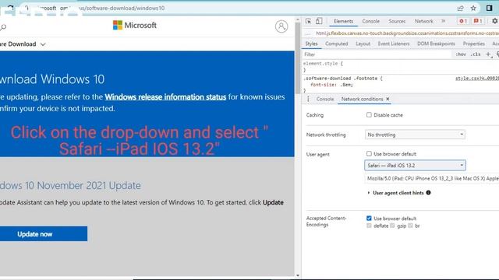Bookmark this page with the star icon
Image resolution: width=499 pixels, height=280 pixels.
[x=473, y=9]
